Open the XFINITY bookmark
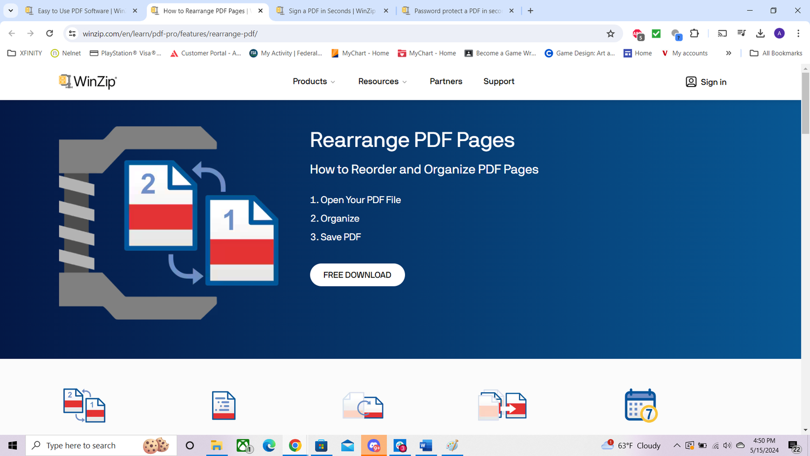Image resolution: width=810 pixels, height=456 pixels. coord(24,53)
